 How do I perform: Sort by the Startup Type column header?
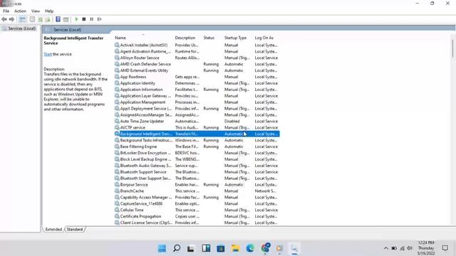[x=235, y=38]
